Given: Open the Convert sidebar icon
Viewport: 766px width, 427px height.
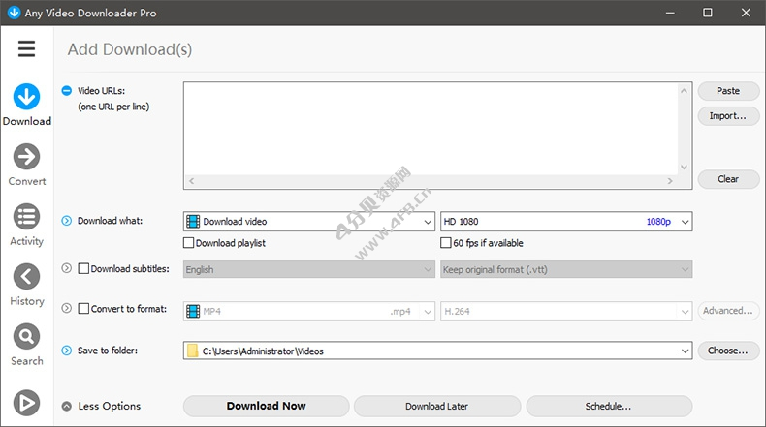Looking at the screenshot, I should click(26, 157).
